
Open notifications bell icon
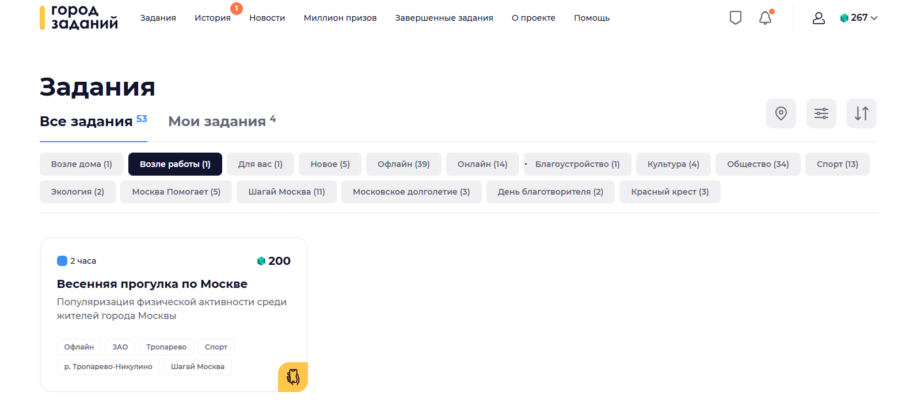click(766, 18)
